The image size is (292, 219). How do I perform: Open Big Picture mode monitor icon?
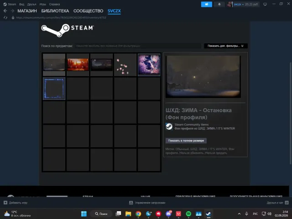pos(265,4)
